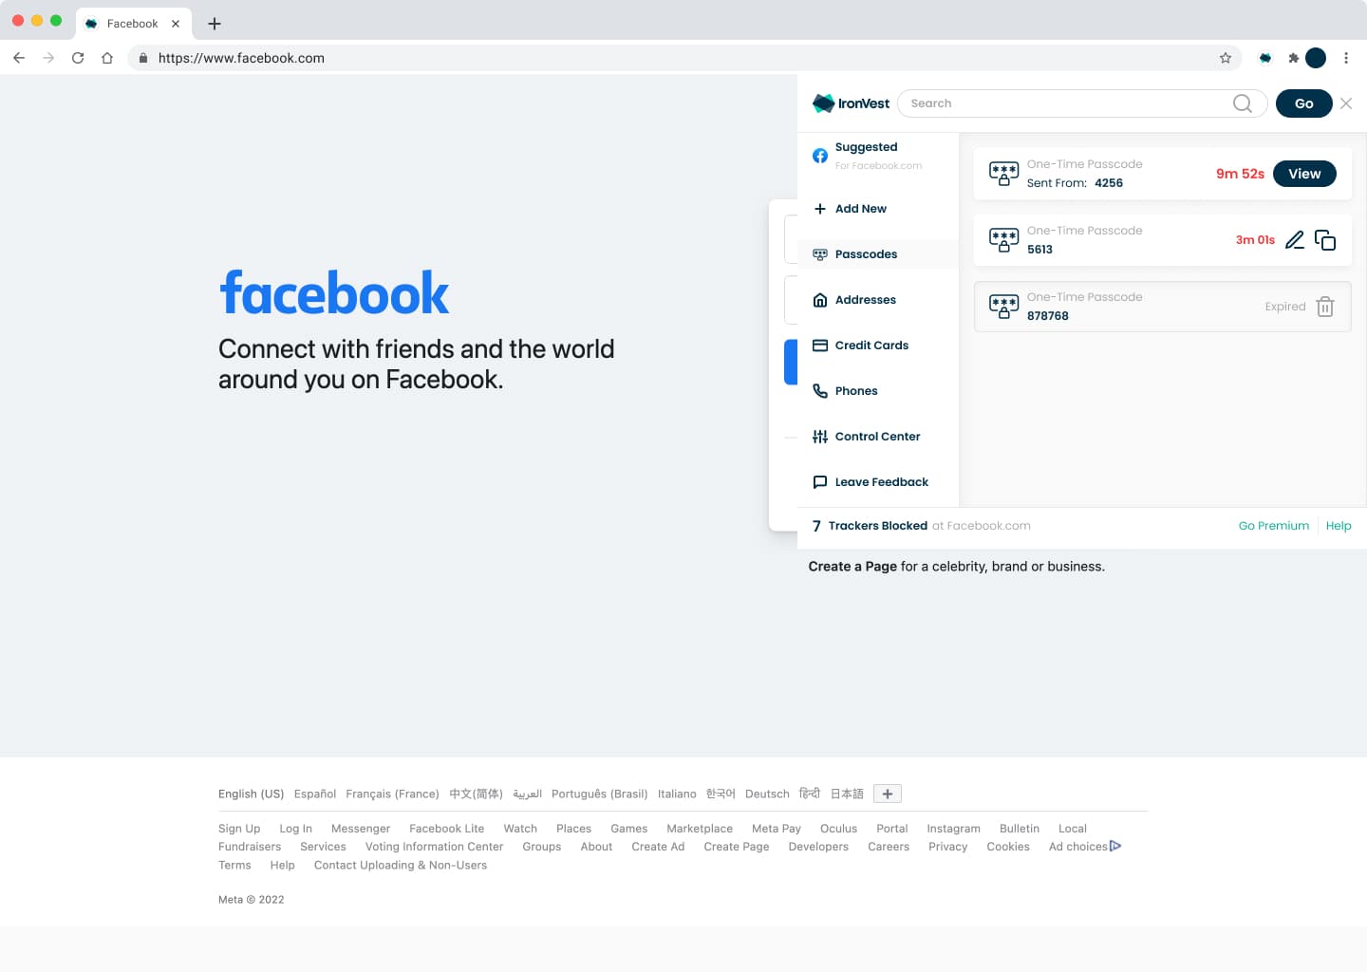The image size is (1367, 972).
Task: Click the Go Premium link
Action: coord(1274,526)
